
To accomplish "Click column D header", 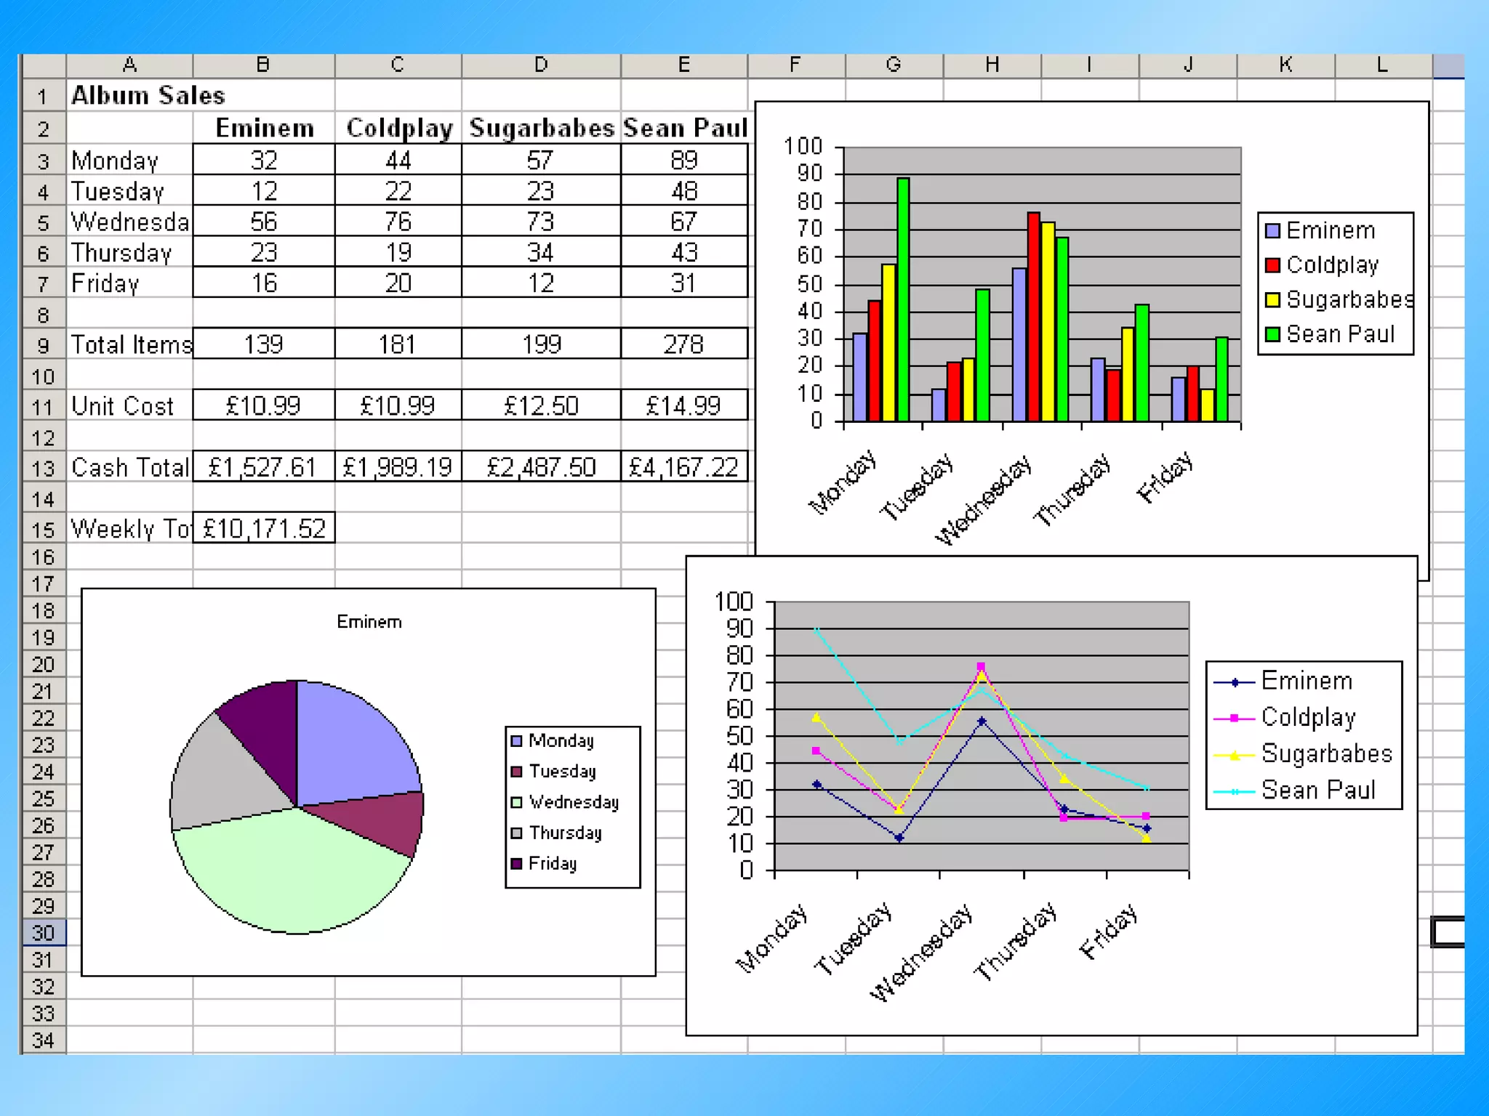I will coord(541,65).
